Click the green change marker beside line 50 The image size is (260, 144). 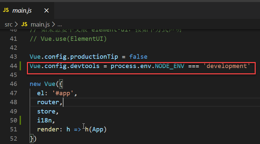coord(21,120)
